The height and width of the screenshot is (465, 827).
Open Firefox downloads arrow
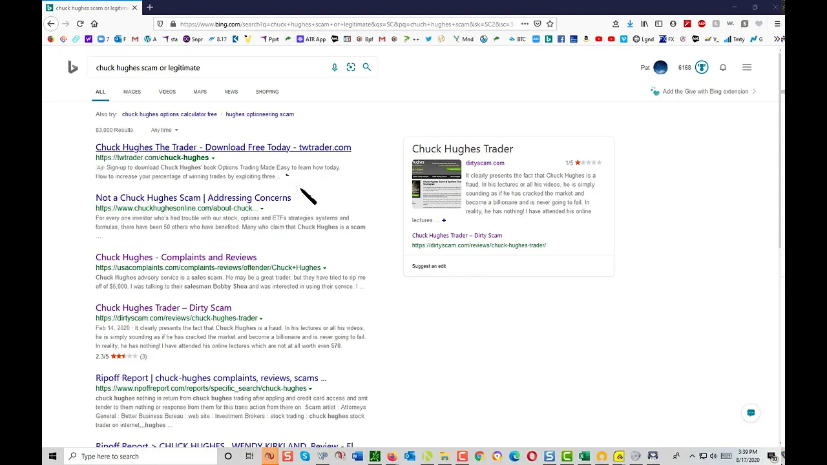coord(630,24)
